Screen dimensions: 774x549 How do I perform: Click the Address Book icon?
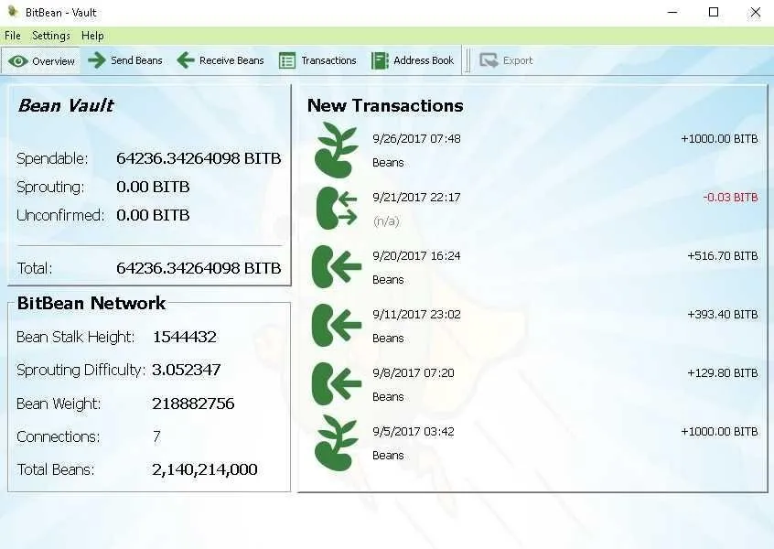pos(380,60)
